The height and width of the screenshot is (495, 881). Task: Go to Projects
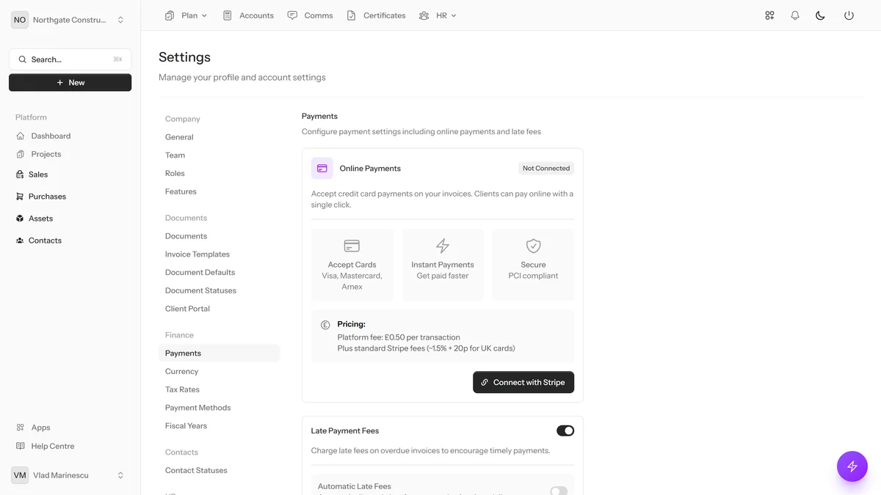[x=46, y=154]
